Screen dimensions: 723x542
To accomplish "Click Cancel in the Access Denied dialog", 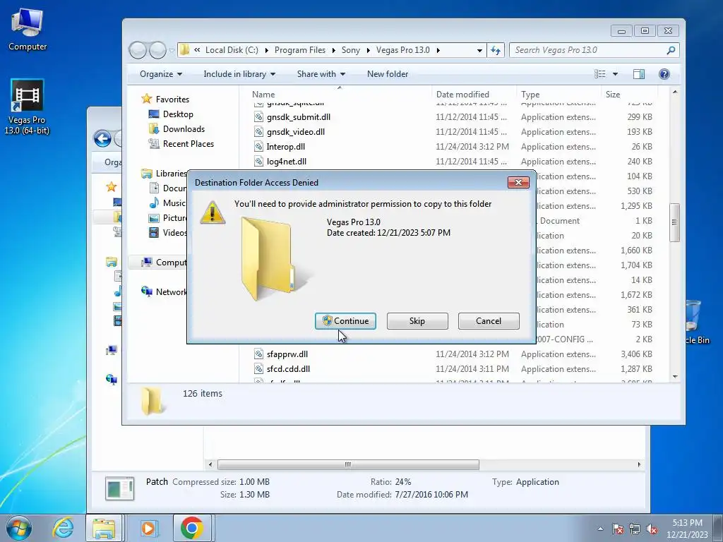I will [489, 321].
